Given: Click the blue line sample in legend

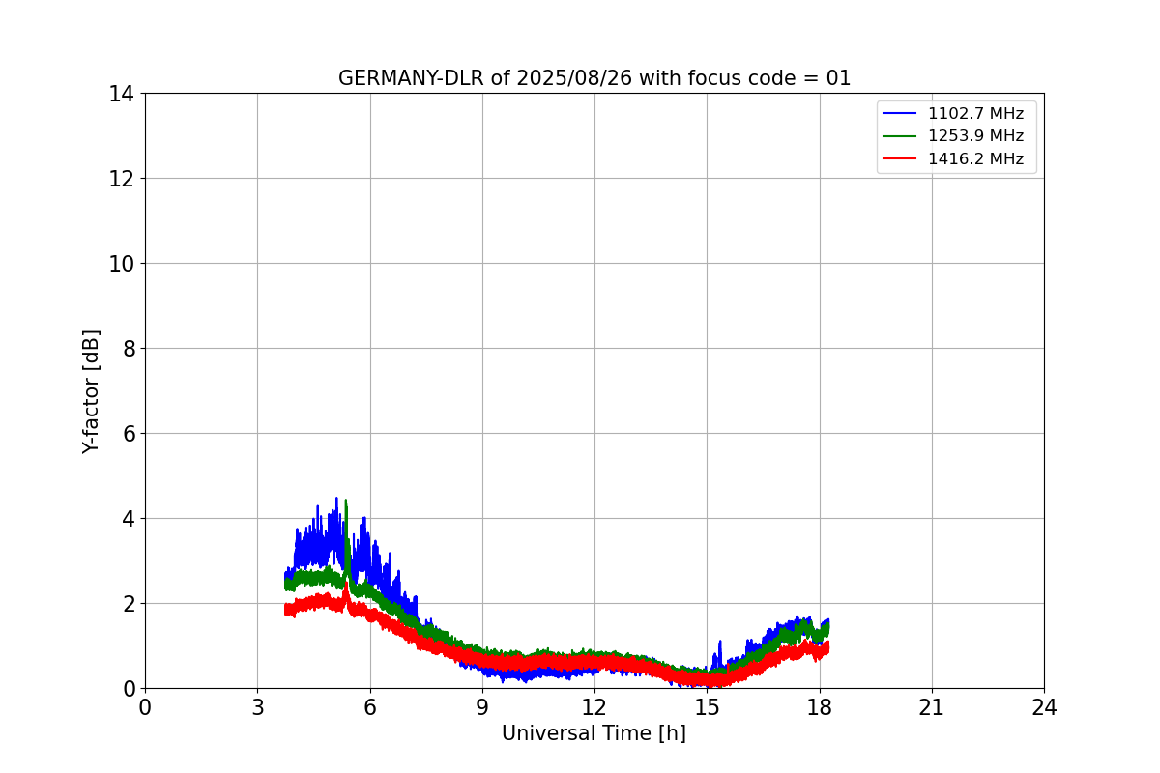Looking at the screenshot, I should pos(900,114).
